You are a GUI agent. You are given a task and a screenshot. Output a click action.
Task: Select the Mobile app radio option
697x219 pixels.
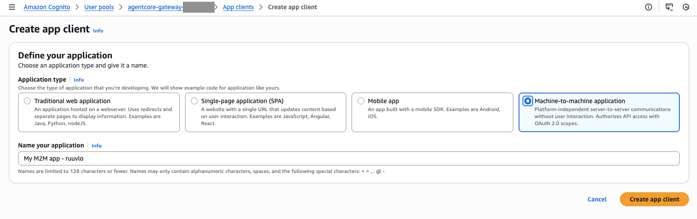[x=361, y=101]
